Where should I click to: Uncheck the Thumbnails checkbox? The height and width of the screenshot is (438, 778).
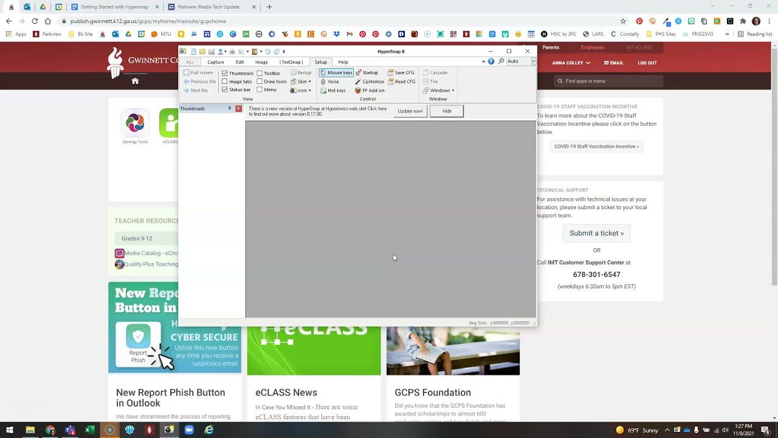pyautogui.click(x=225, y=73)
